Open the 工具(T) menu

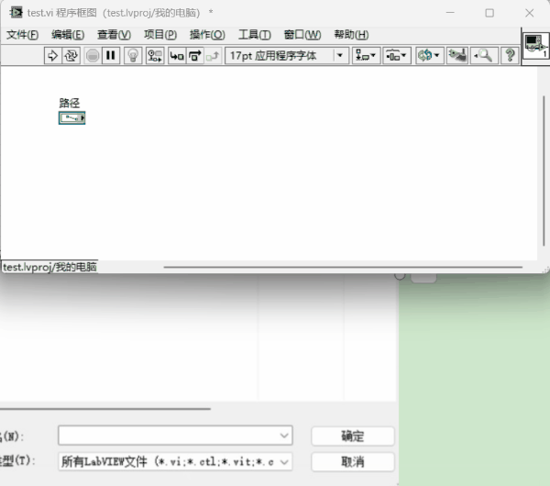(255, 35)
